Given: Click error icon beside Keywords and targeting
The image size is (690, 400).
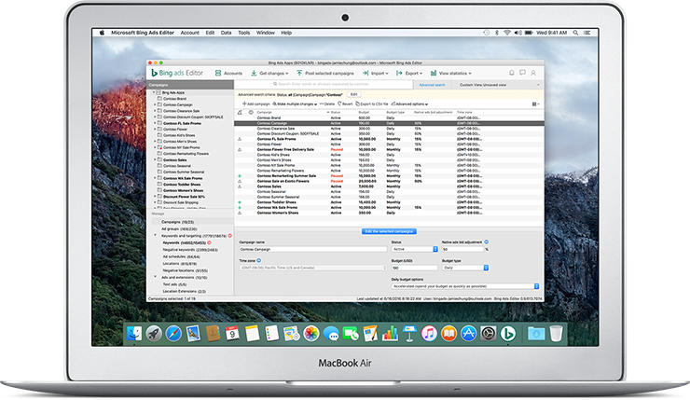Looking at the screenshot, I should tap(229, 236).
